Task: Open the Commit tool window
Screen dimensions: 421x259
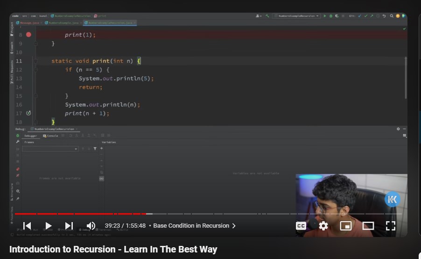Action: pos(12,48)
